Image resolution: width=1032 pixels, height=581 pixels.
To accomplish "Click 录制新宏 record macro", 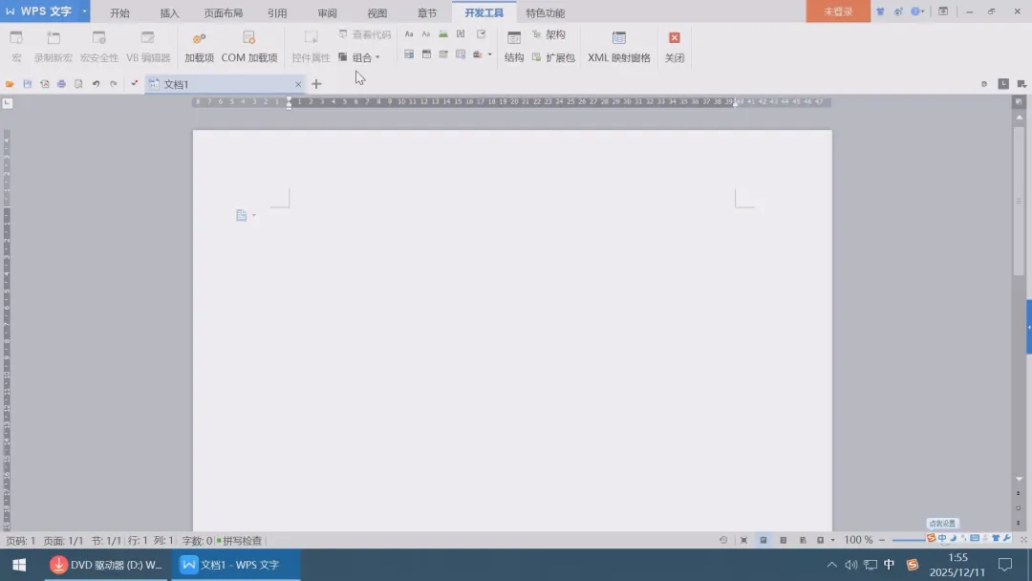I will tap(54, 47).
